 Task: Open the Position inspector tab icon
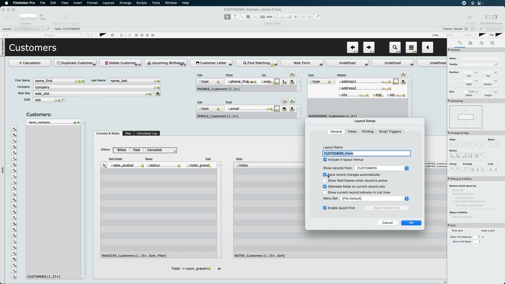(x=460, y=43)
